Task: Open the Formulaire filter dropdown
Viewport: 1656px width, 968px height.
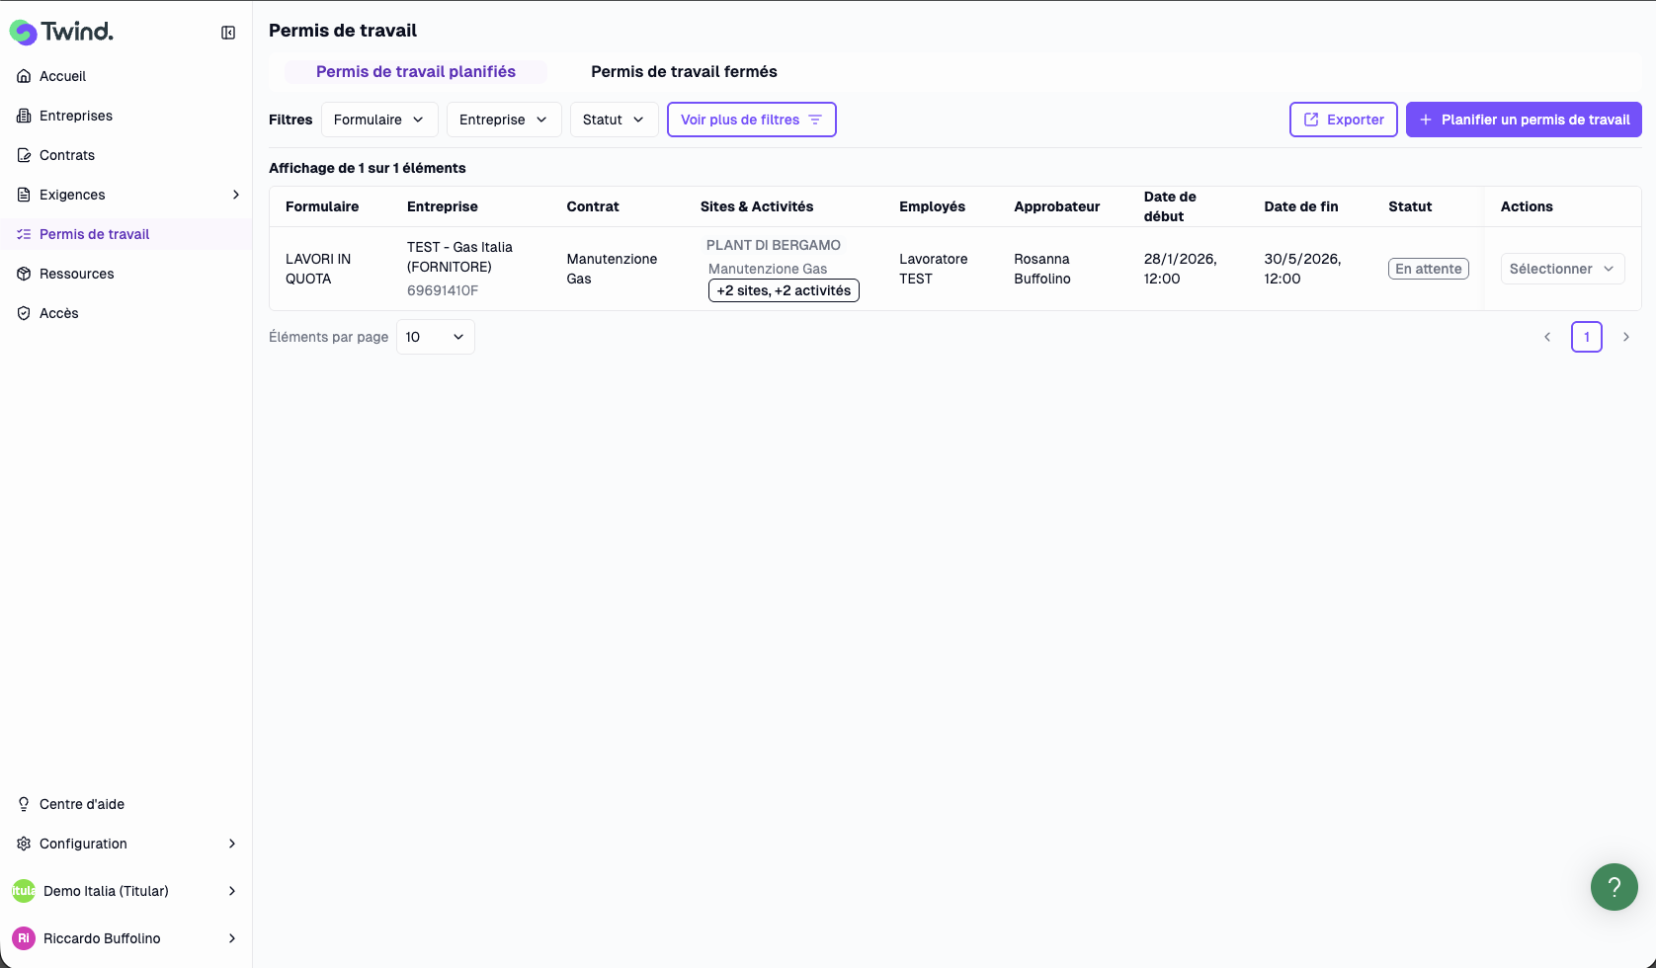Action: (378, 120)
